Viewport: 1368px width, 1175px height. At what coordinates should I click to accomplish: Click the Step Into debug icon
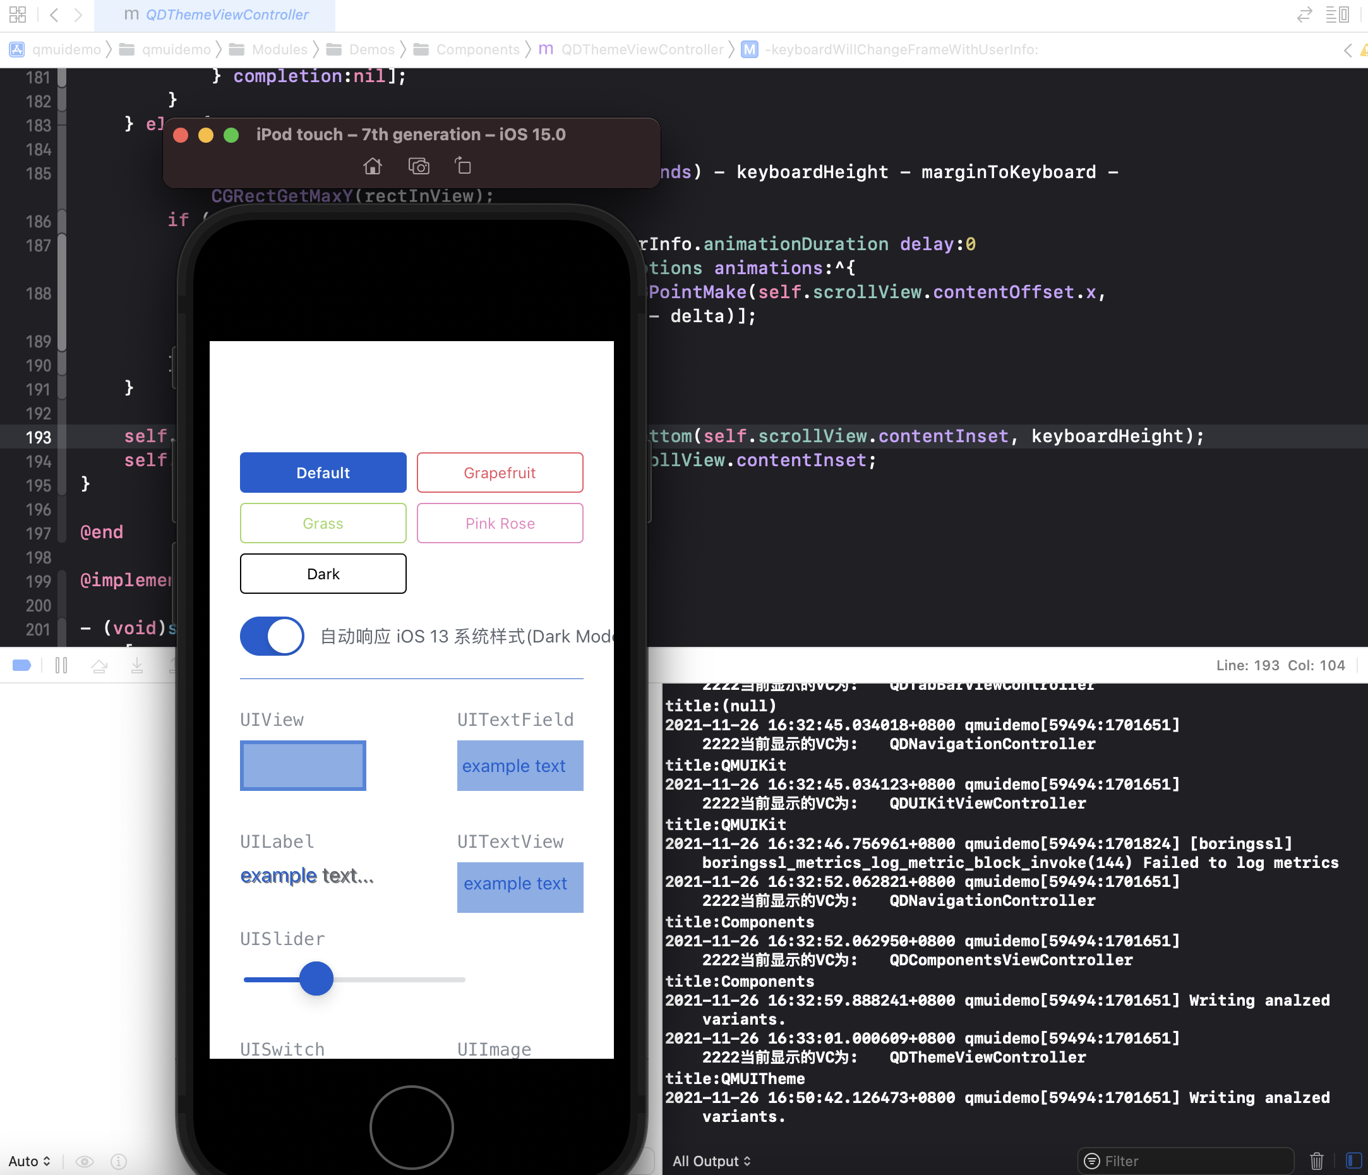(x=136, y=665)
